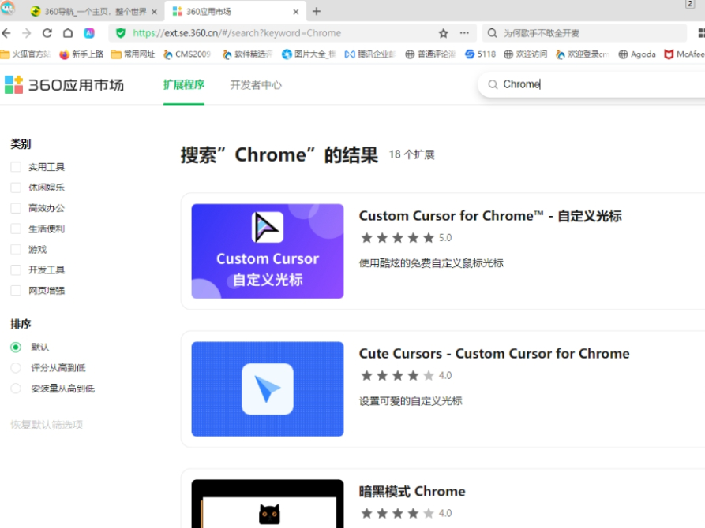
Task: Click the green security shield icon
Action: 121,33
